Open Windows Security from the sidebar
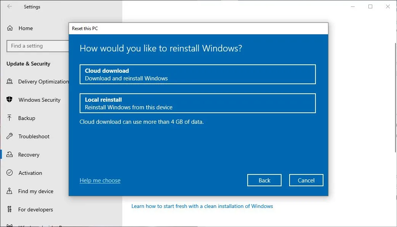The image size is (397, 227). (x=10, y=100)
